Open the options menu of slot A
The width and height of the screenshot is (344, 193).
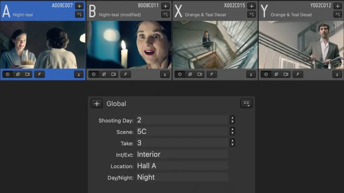pos(79,14)
